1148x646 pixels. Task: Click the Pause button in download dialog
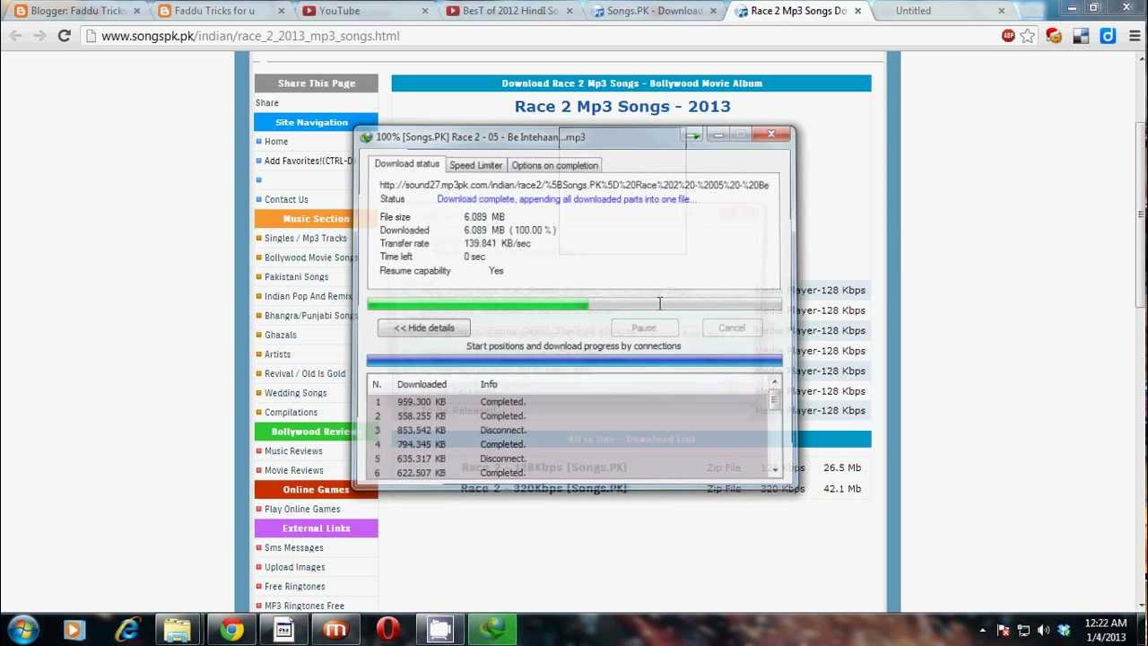coord(644,327)
